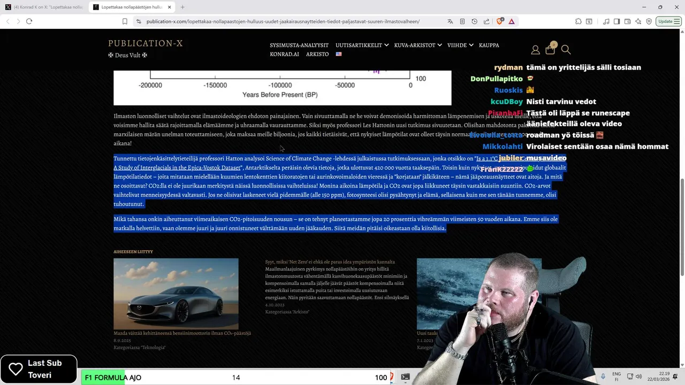Close the Lopettakaa nollapäästöjen tab
Image resolution: width=685 pixels, height=385 pixels.
tap(169, 7)
